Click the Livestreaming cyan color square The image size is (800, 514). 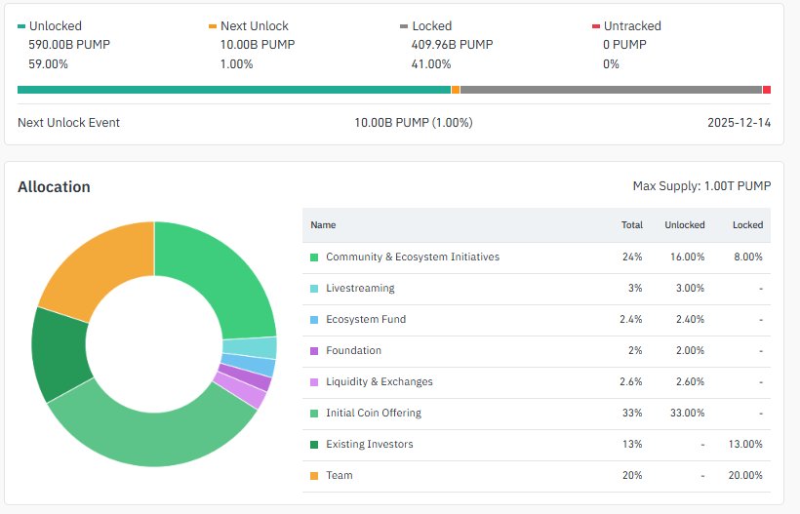(314, 289)
